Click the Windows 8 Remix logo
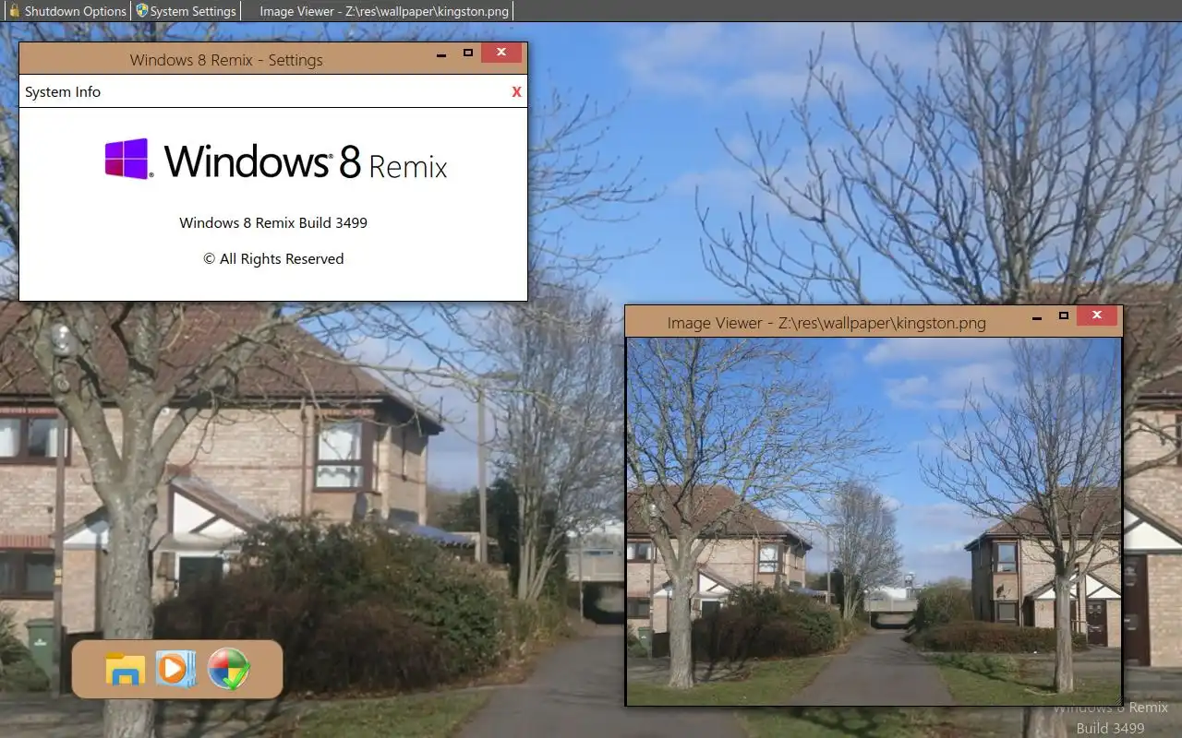 276,160
